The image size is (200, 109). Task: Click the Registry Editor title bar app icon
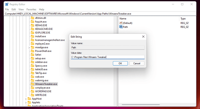(7, 4)
